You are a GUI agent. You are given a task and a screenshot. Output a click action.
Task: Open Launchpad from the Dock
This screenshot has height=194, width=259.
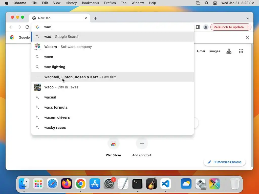click(38, 184)
